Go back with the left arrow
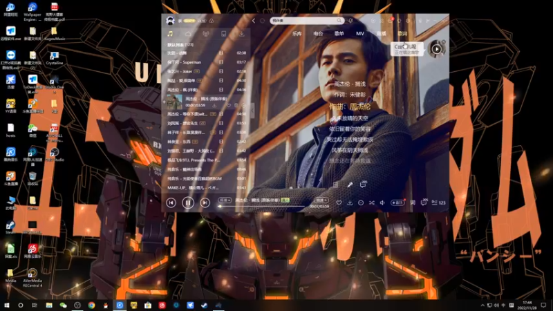The image size is (553, 311). click(254, 21)
